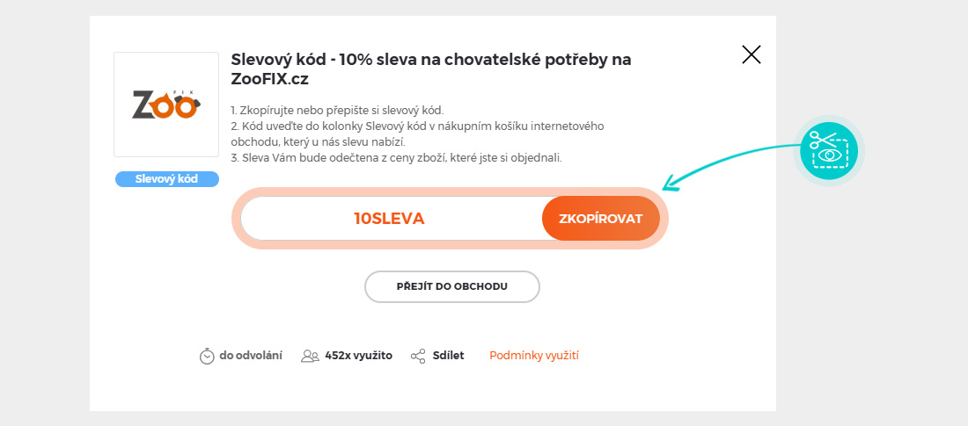Viewport: 968px width, 426px height.
Task: Click the blue Slevový kód badge
Action: (166, 179)
